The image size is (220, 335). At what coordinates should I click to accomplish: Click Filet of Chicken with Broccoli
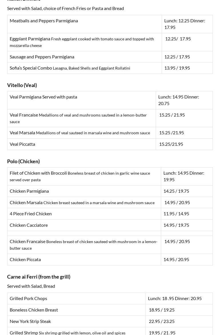(38, 173)
